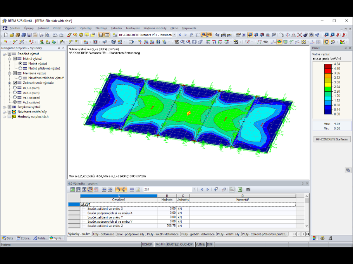Set view in X direction
Viewport: 353px width, 264px height.
pos(208,42)
